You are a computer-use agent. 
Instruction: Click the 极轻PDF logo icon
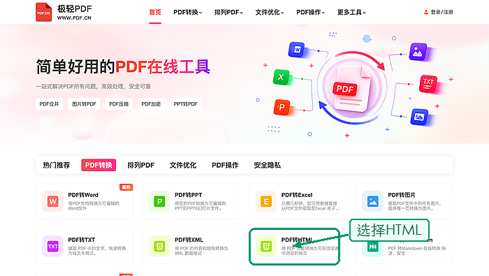click(x=43, y=12)
